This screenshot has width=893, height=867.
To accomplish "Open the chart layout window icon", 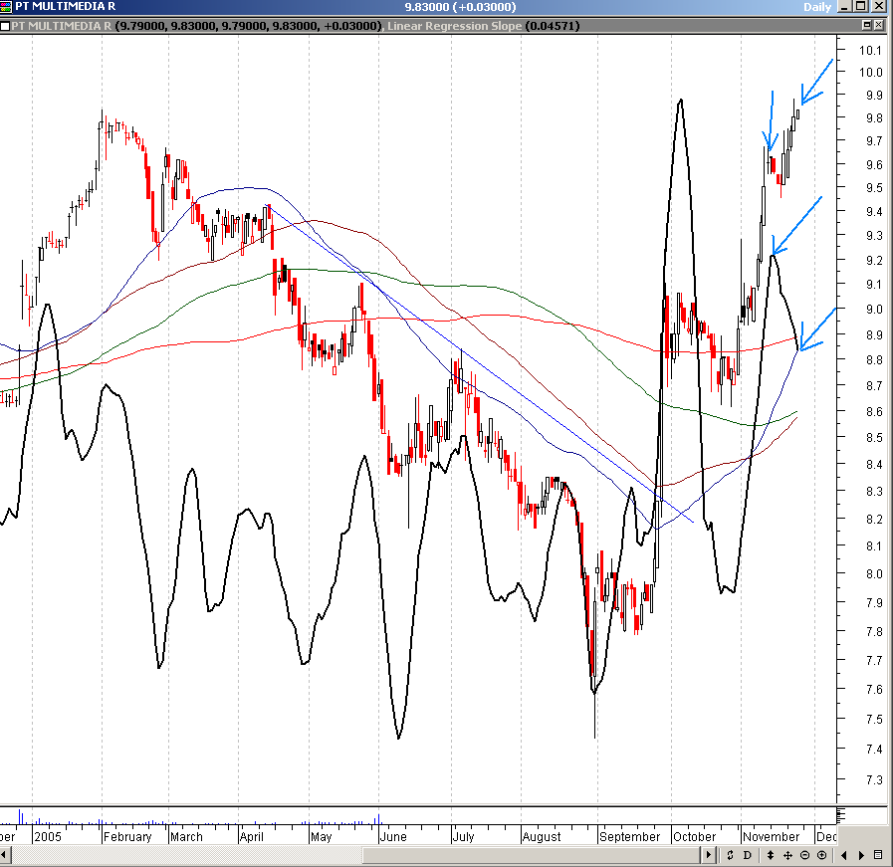I will click(x=879, y=854).
